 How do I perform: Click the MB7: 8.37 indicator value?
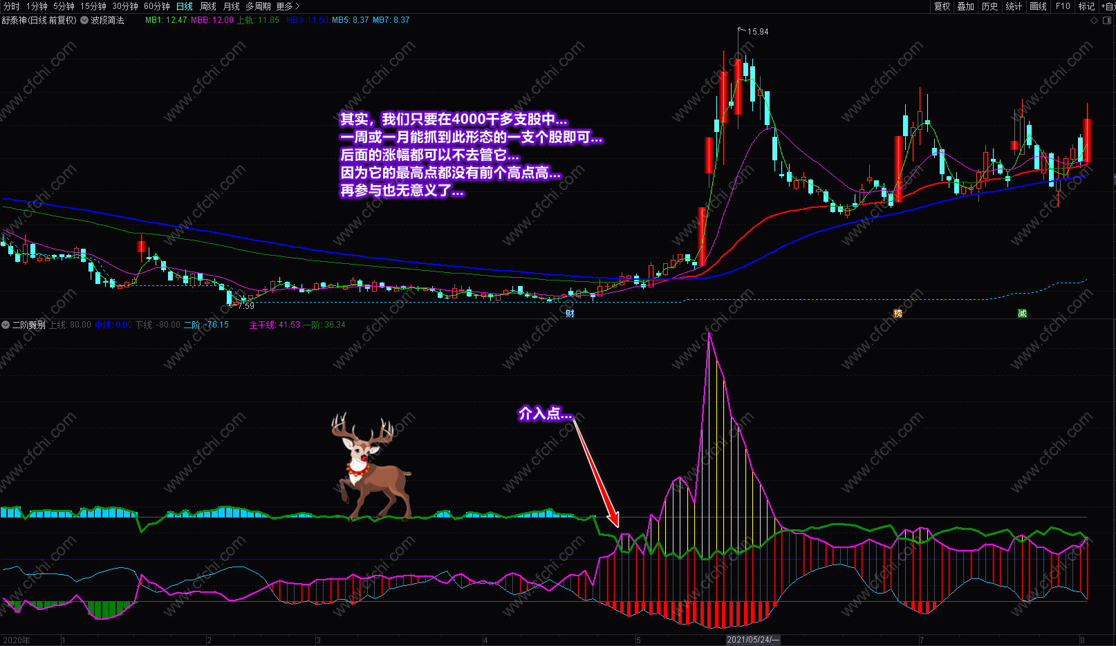pos(391,20)
